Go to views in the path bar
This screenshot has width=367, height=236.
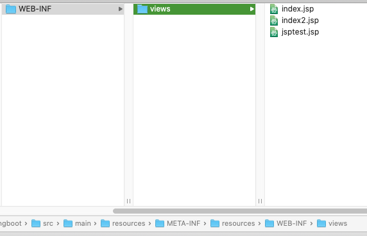click(337, 223)
